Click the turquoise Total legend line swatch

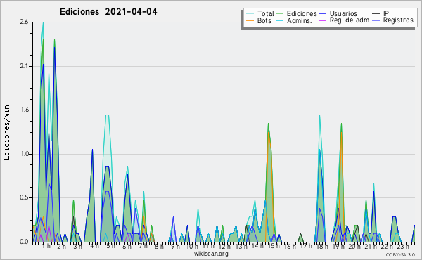(250, 14)
